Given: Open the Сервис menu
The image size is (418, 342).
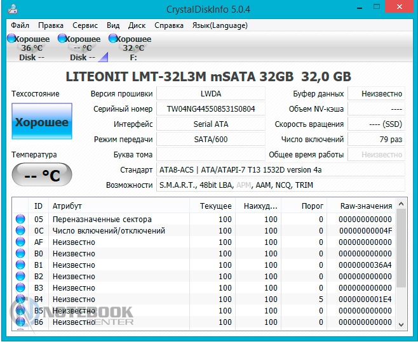Looking at the screenshot, I should tap(85, 25).
